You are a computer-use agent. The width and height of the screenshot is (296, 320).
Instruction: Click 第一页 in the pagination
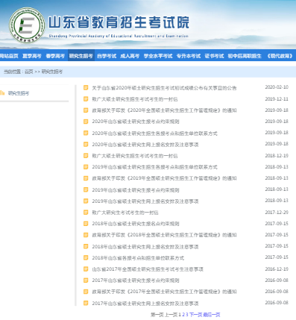(x=157, y=315)
